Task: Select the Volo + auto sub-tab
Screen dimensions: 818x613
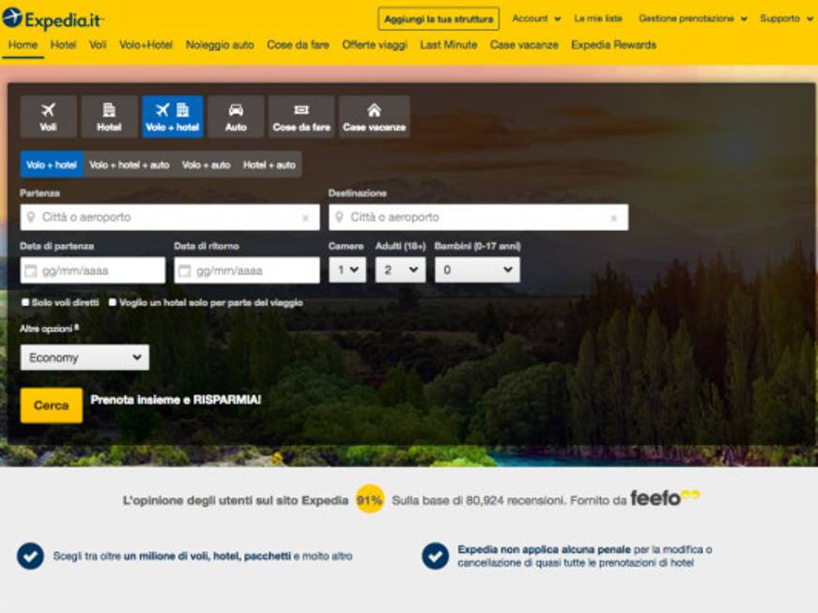Action: tap(206, 164)
